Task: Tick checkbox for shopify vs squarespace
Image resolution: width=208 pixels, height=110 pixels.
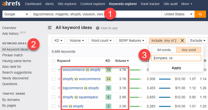Action: click(53, 97)
